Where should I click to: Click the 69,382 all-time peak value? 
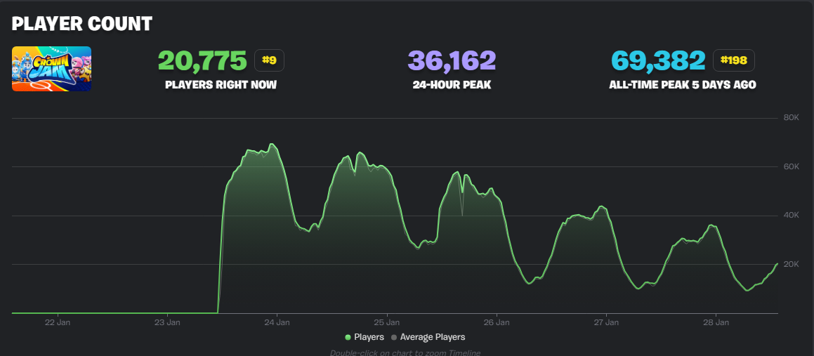658,60
